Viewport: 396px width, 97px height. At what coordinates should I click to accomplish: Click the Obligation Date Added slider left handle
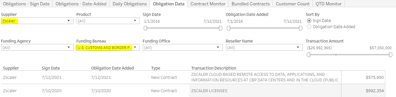click(x=229, y=28)
